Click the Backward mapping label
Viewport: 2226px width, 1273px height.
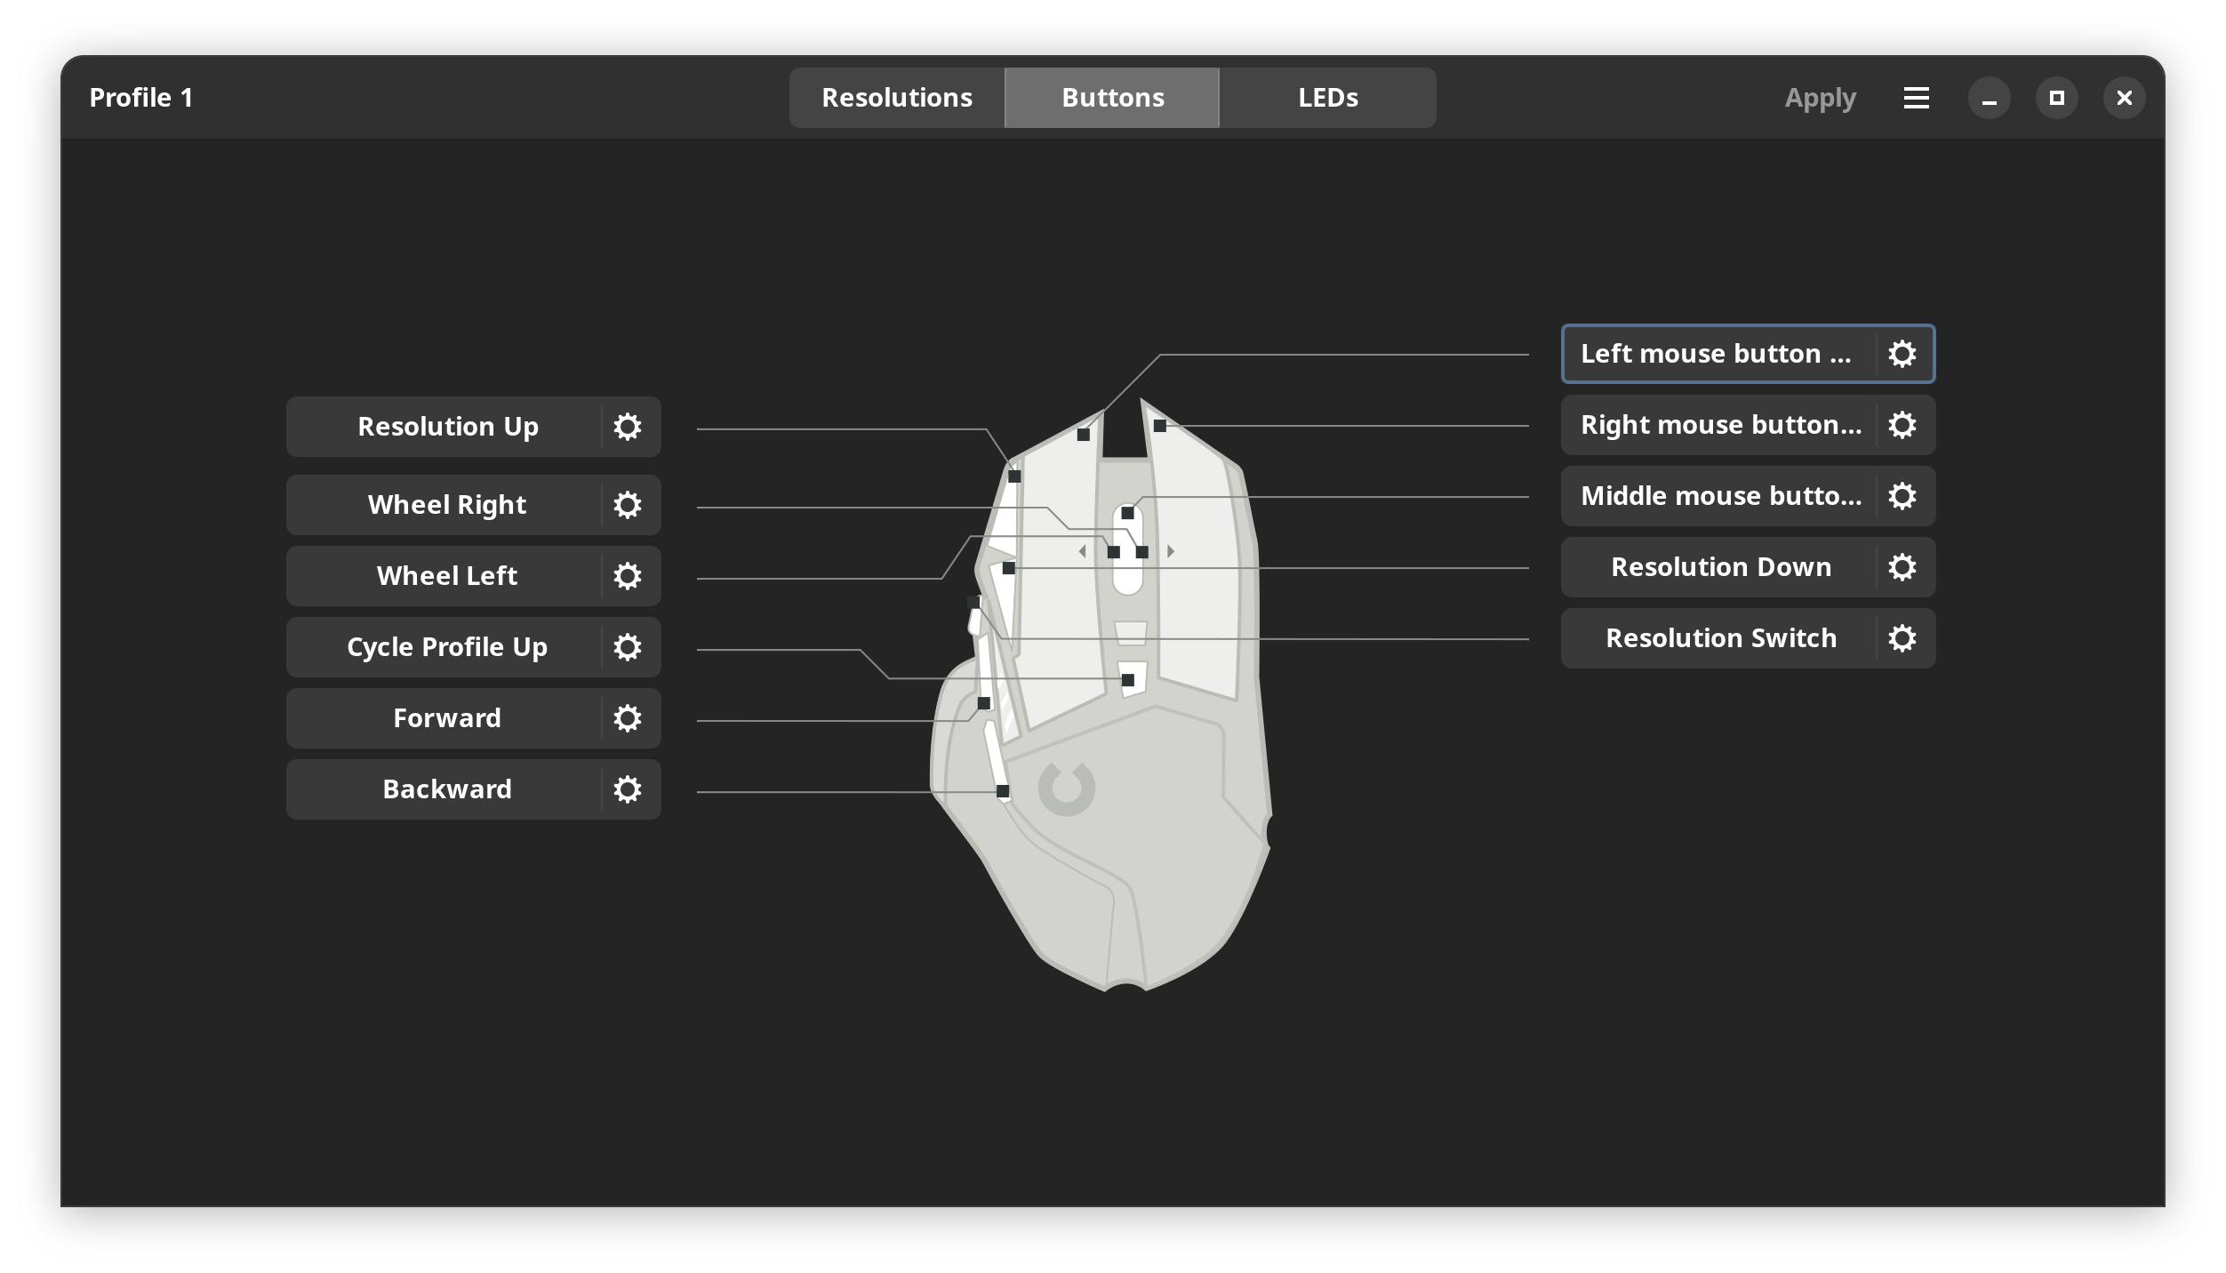(x=446, y=789)
